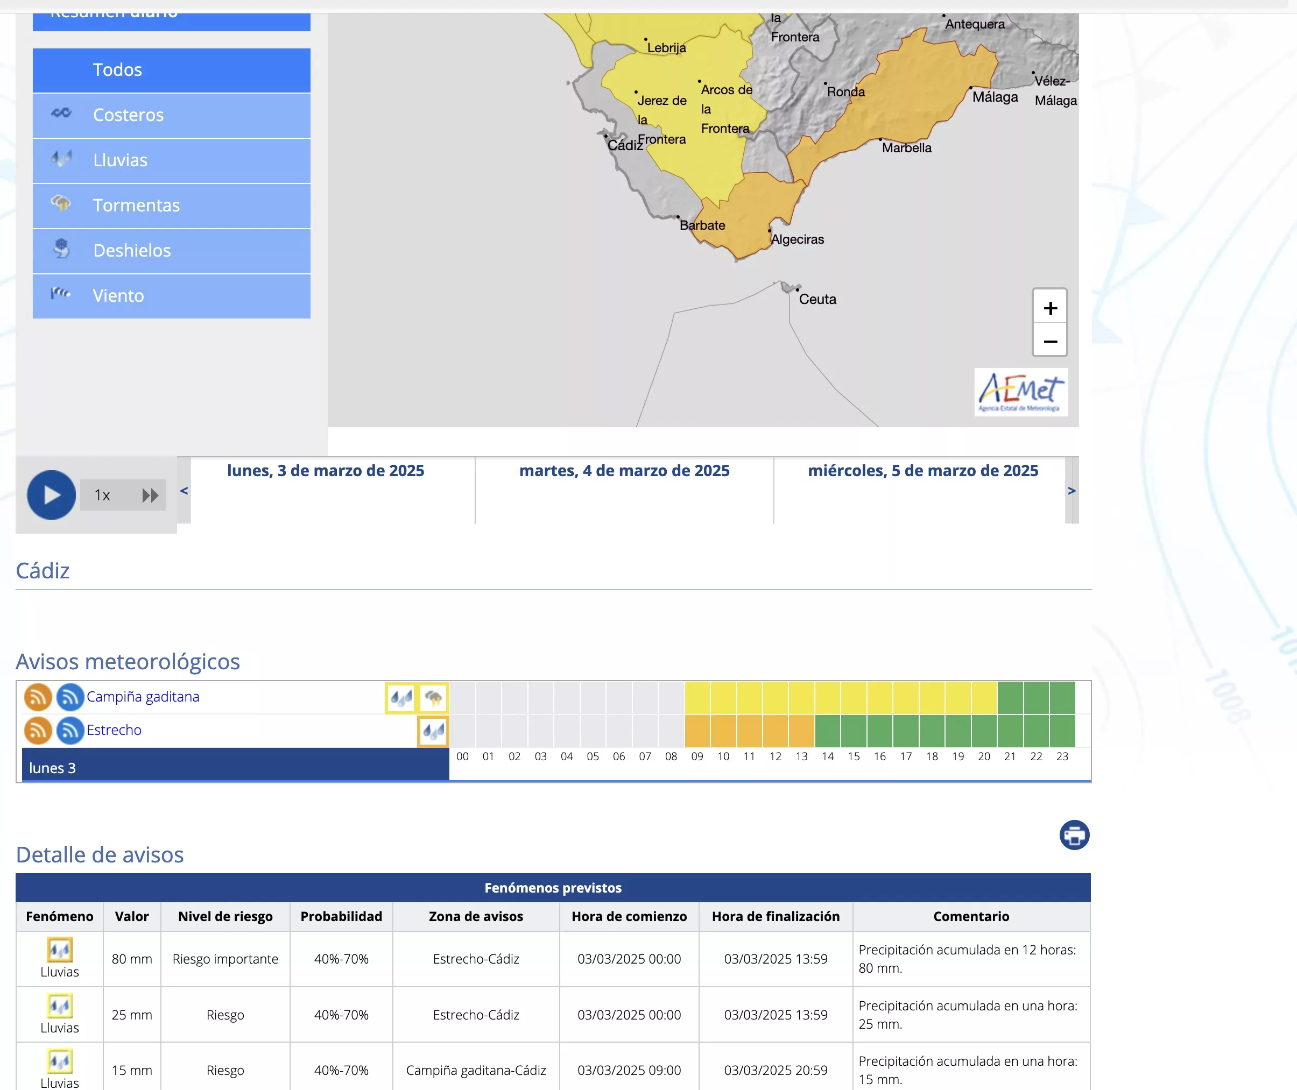Zoom out of the map

tap(1050, 341)
